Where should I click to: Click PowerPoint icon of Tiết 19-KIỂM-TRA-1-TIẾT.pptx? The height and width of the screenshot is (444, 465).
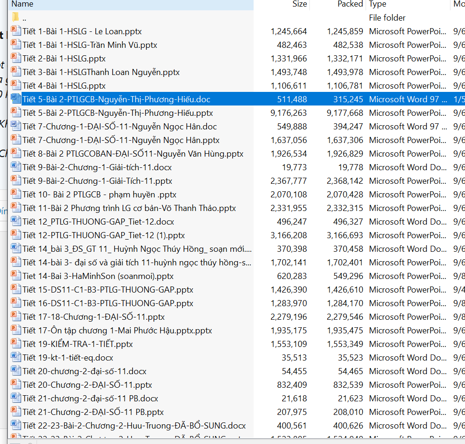coord(16,344)
